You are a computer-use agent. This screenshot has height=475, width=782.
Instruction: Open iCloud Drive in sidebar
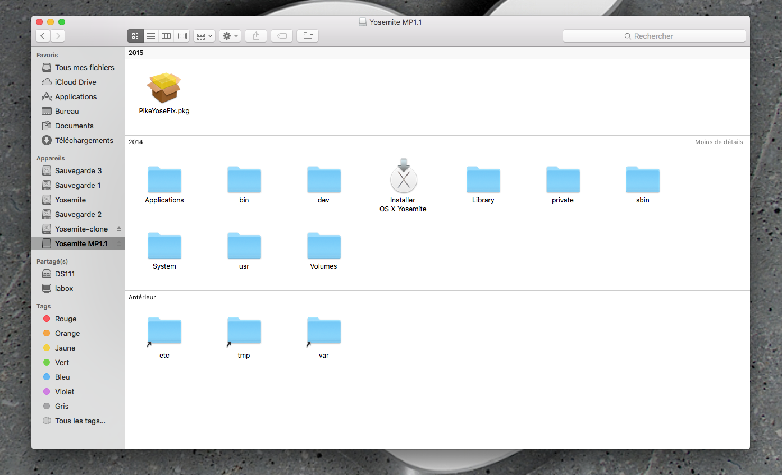78,82
